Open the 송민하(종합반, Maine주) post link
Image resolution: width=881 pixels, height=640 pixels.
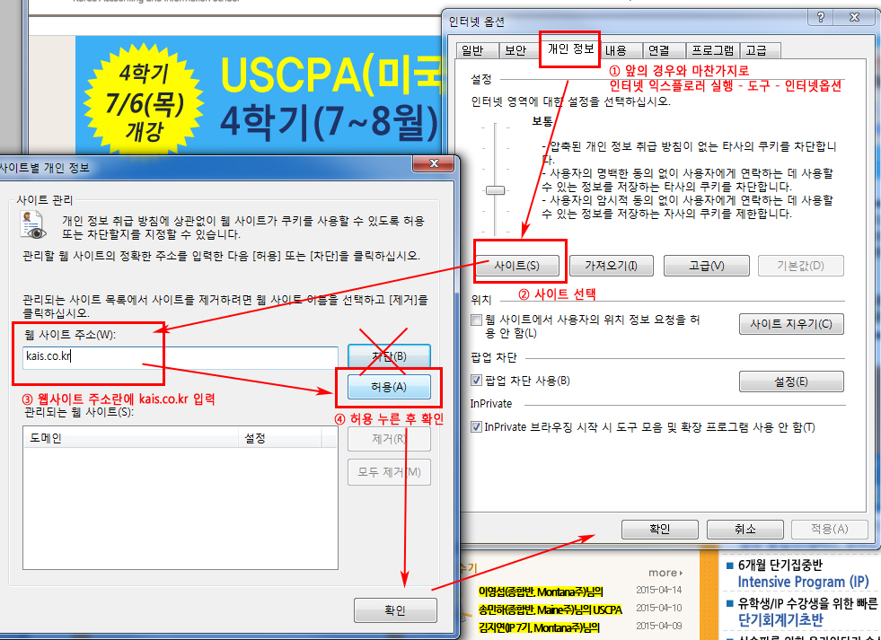coord(550,609)
